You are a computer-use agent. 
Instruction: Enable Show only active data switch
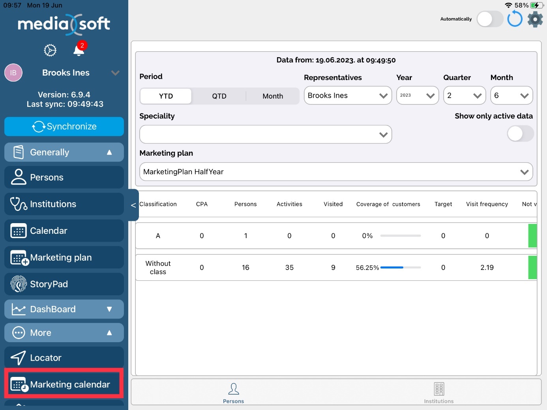click(520, 134)
